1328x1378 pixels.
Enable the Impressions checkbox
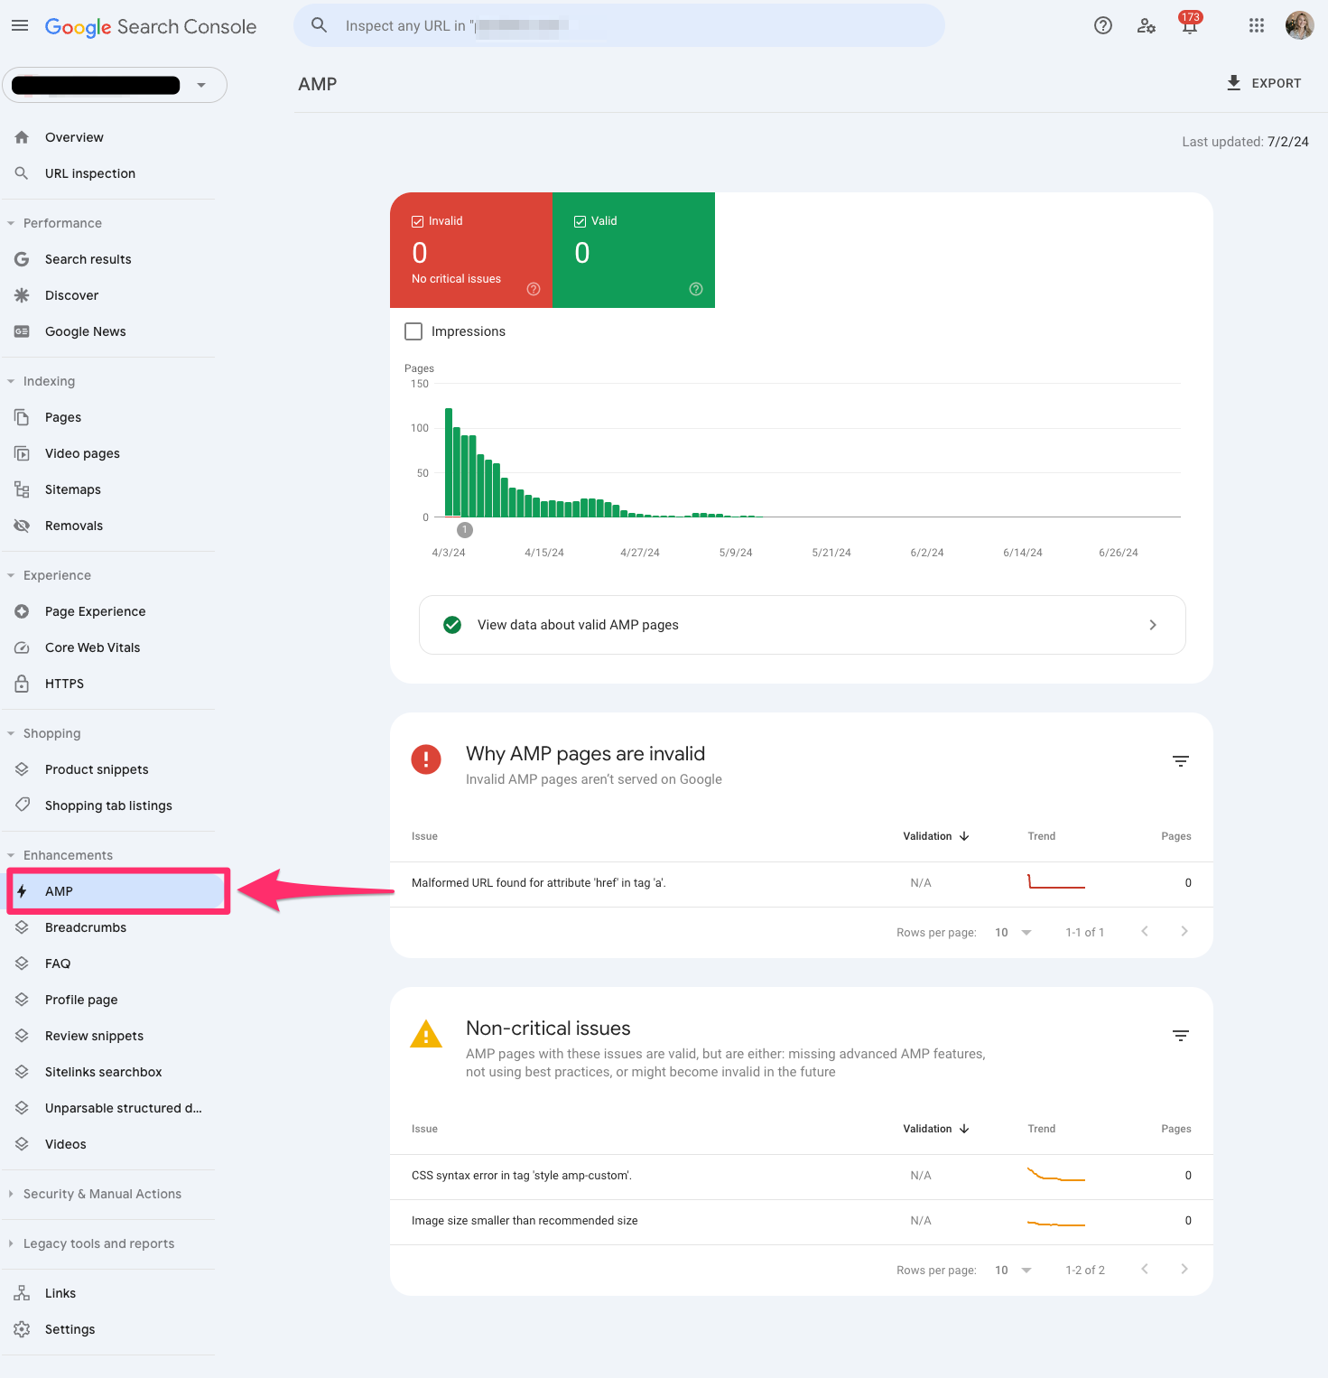click(x=413, y=331)
